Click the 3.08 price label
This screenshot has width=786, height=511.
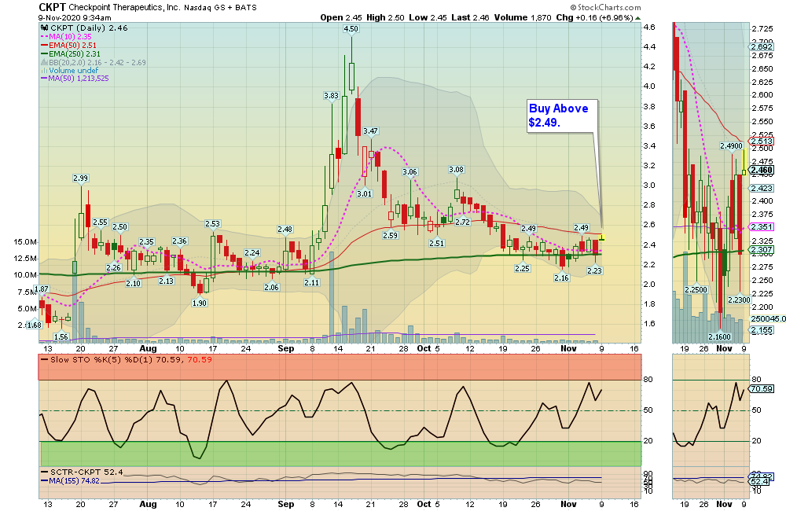(456, 170)
